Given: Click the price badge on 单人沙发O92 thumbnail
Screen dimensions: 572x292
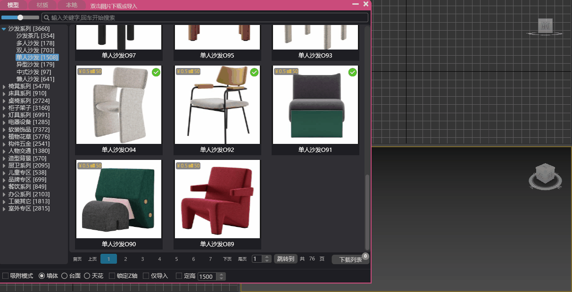Looking at the screenshot, I should tap(188, 72).
